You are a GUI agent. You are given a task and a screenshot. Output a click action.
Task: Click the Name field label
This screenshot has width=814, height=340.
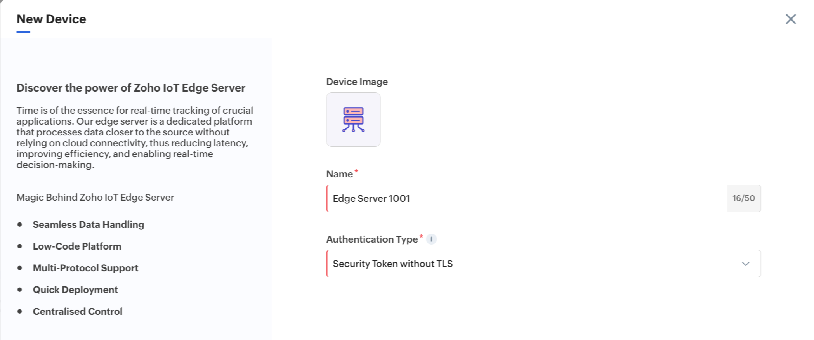click(340, 174)
